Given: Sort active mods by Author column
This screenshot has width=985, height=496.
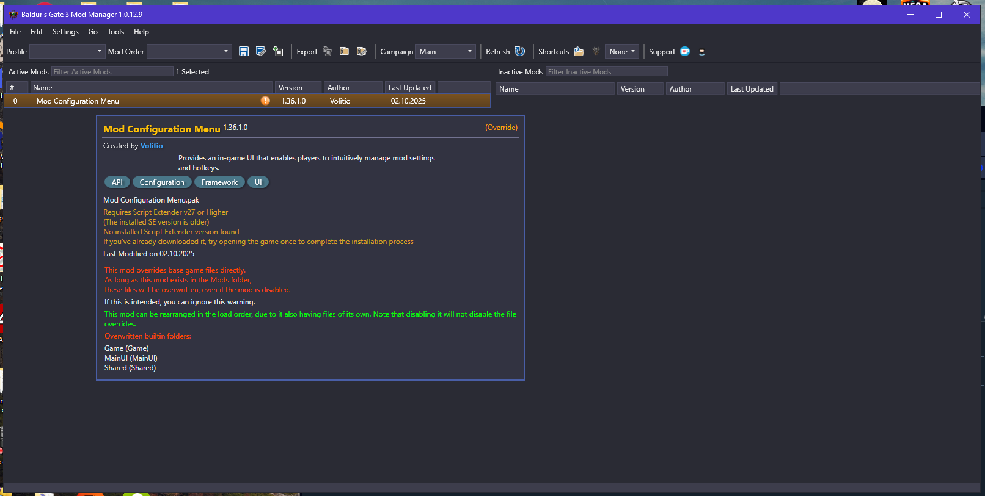Looking at the screenshot, I should 353,88.
